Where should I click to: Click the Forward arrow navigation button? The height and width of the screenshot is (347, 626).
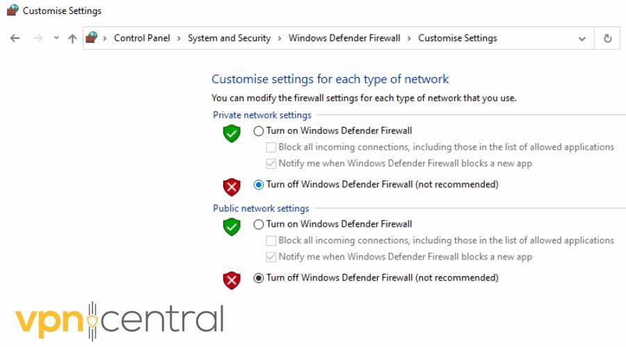tap(38, 39)
